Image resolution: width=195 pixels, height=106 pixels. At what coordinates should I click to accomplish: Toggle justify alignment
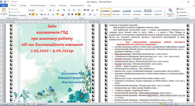[x=79, y=14]
